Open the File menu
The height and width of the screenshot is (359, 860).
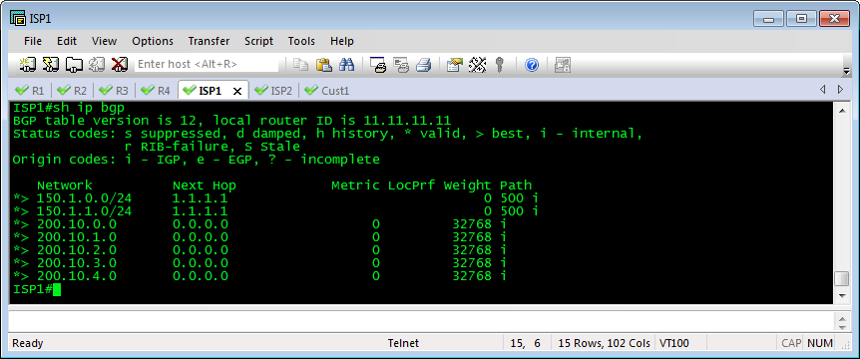[x=33, y=41]
